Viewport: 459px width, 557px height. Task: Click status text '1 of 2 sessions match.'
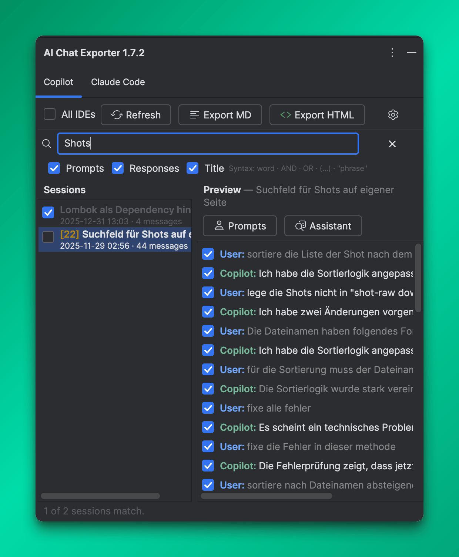94,511
